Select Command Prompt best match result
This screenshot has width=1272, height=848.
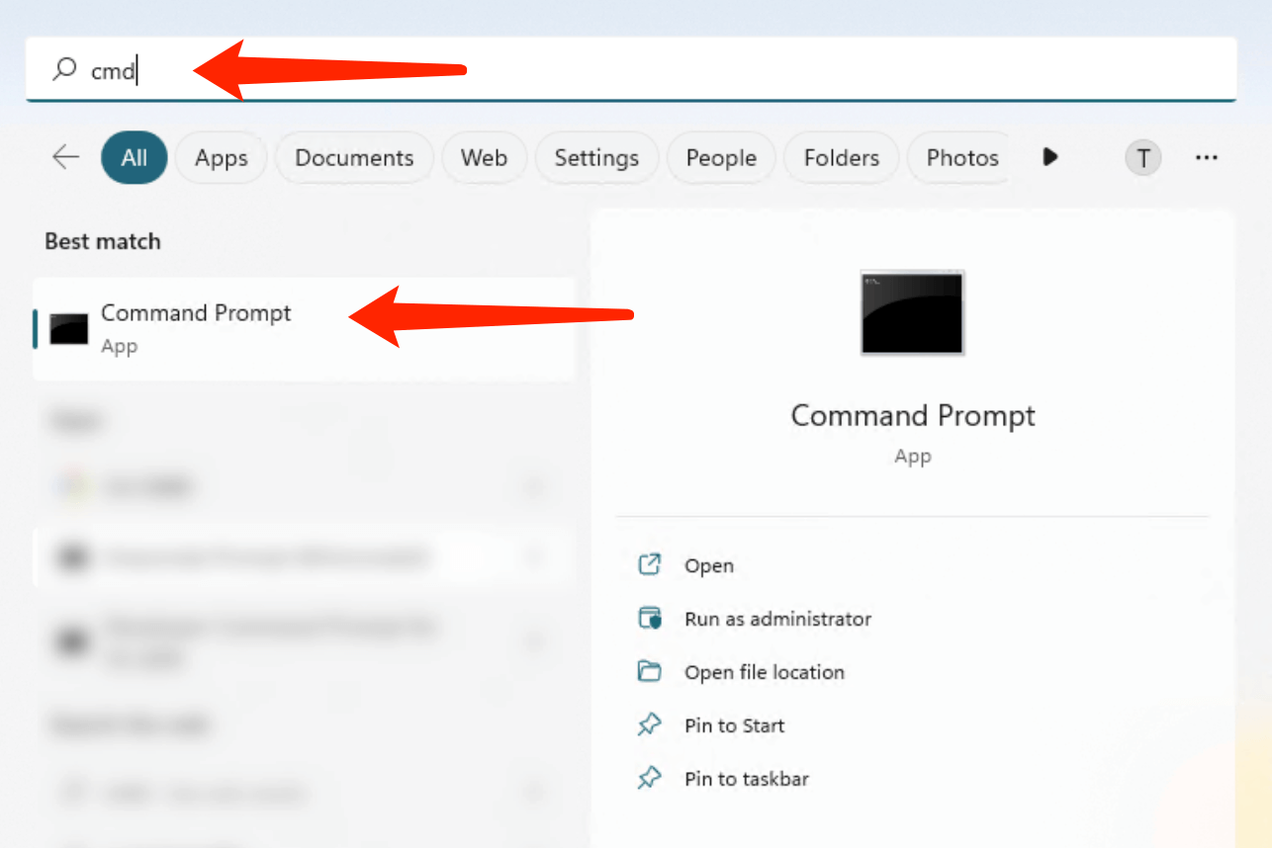pos(304,329)
